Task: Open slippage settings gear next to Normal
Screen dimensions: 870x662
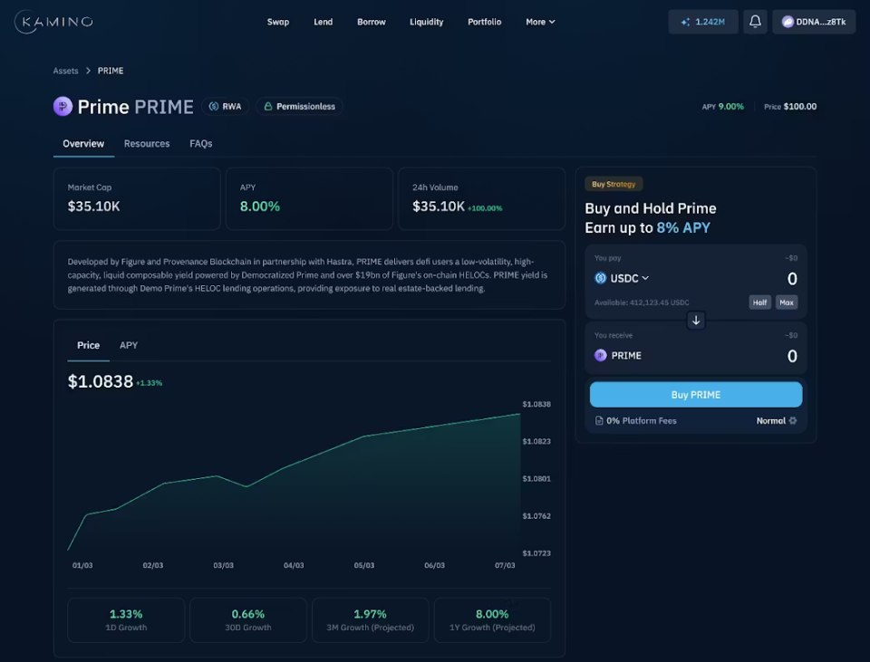Action: pyautogui.click(x=793, y=420)
